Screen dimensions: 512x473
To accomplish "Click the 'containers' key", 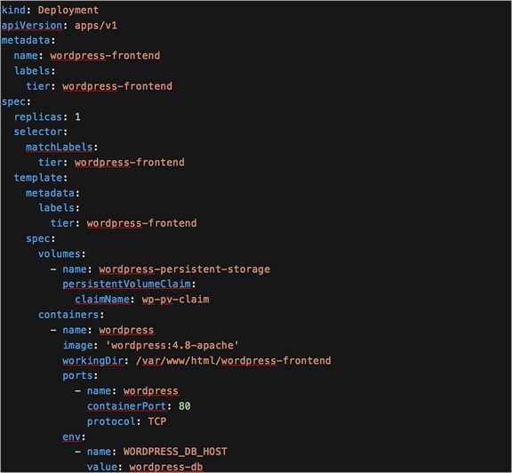I will [x=68, y=315].
